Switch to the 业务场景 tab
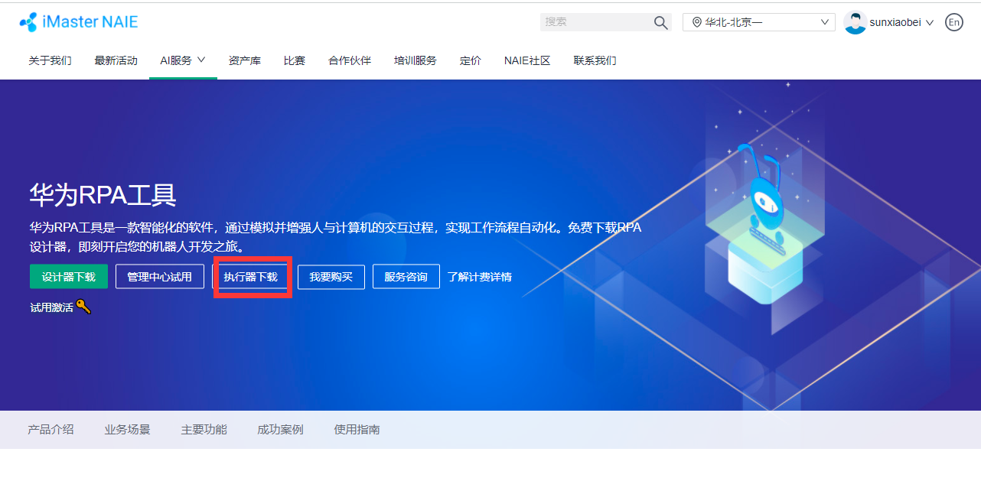 pyautogui.click(x=127, y=430)
